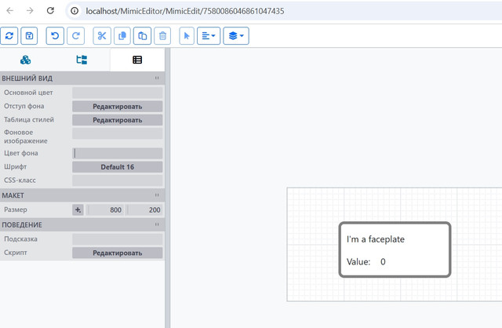
Task: Paste using the clipboard icon
Action: click(142, 35)
